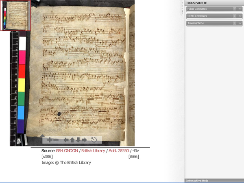The image size is (244, 183).
Task: Click the Tools Palette title
Action: pos(196,3)
